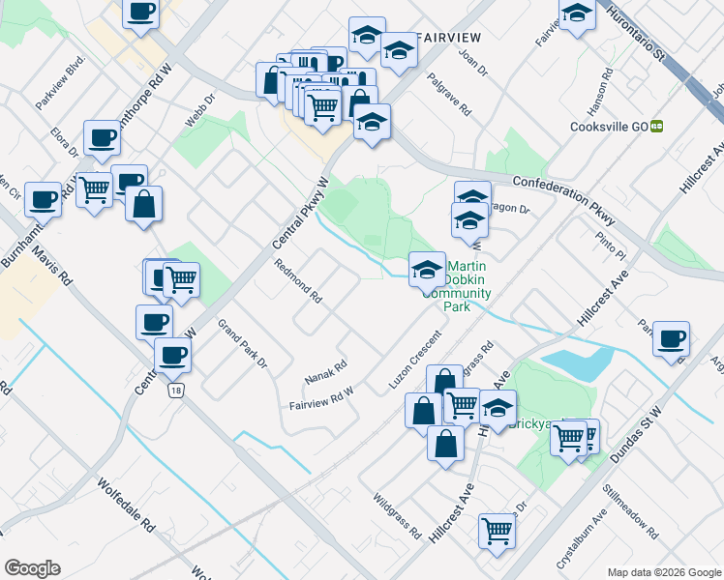
Task: Click the Palgrave Rd street label
Action: [x=449, y=95]
